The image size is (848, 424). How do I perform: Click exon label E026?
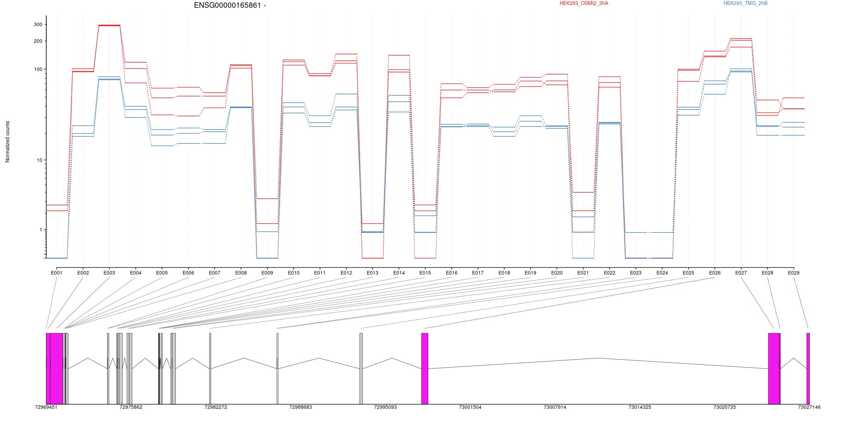[715, 273]
